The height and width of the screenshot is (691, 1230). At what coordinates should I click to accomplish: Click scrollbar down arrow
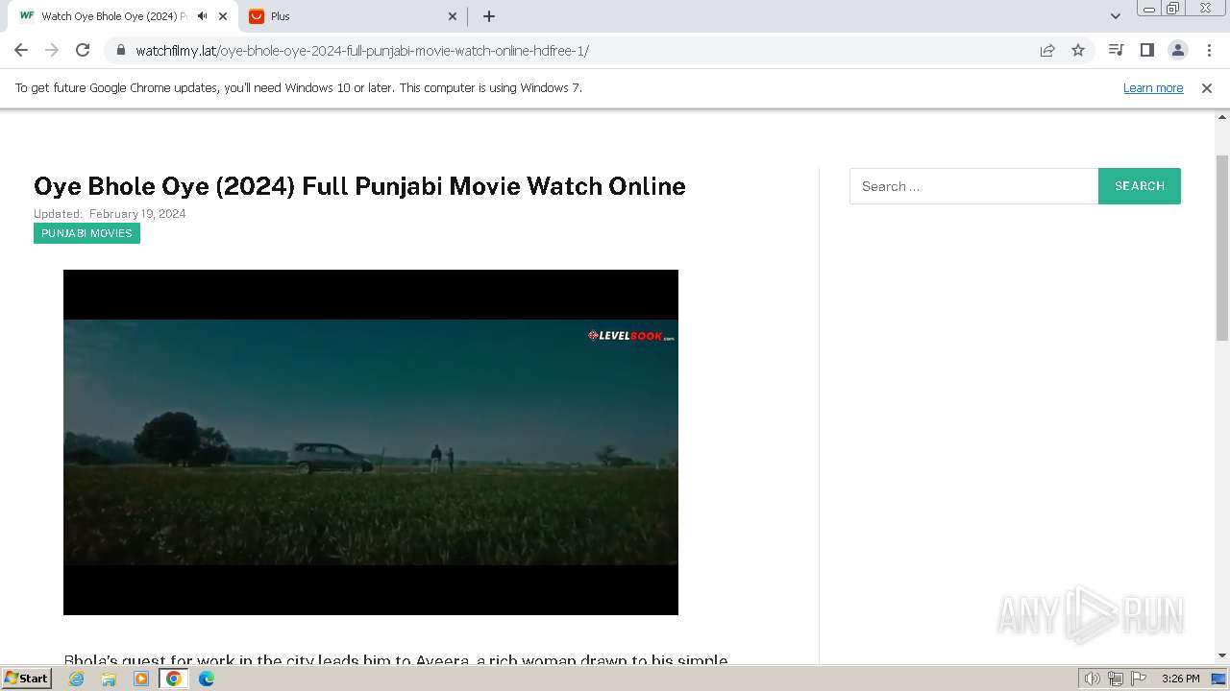tap(1222, 655)
